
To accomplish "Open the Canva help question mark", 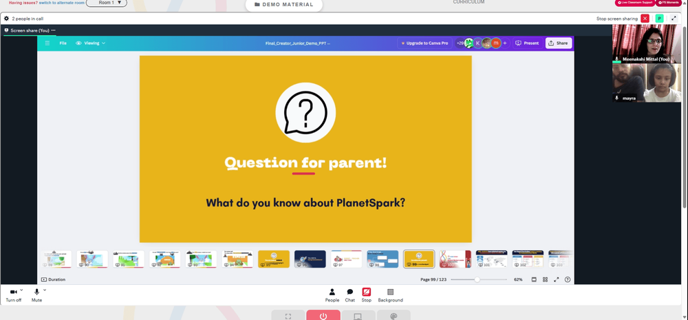I will tap(568, 279).
